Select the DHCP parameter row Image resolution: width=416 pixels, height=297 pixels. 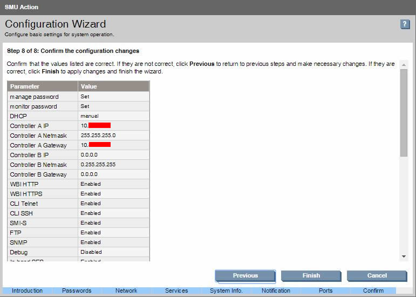pyautogui.click(x=43, y=116)
